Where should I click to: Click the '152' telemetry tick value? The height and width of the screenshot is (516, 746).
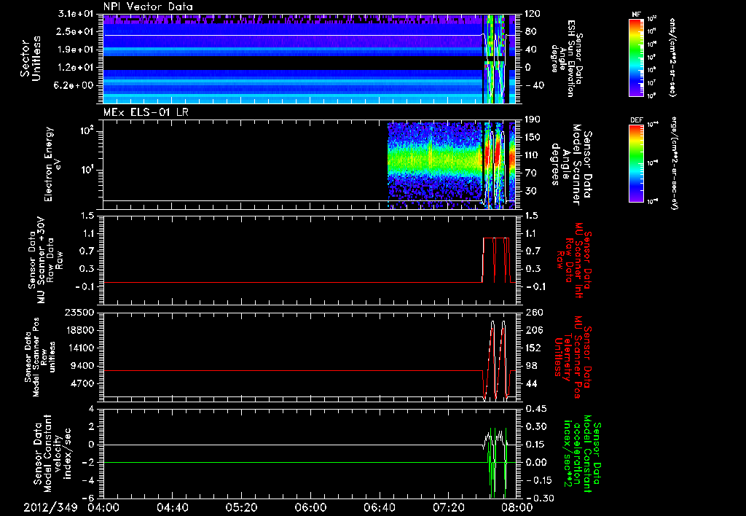pyautogui.click(x=534, y=348)
